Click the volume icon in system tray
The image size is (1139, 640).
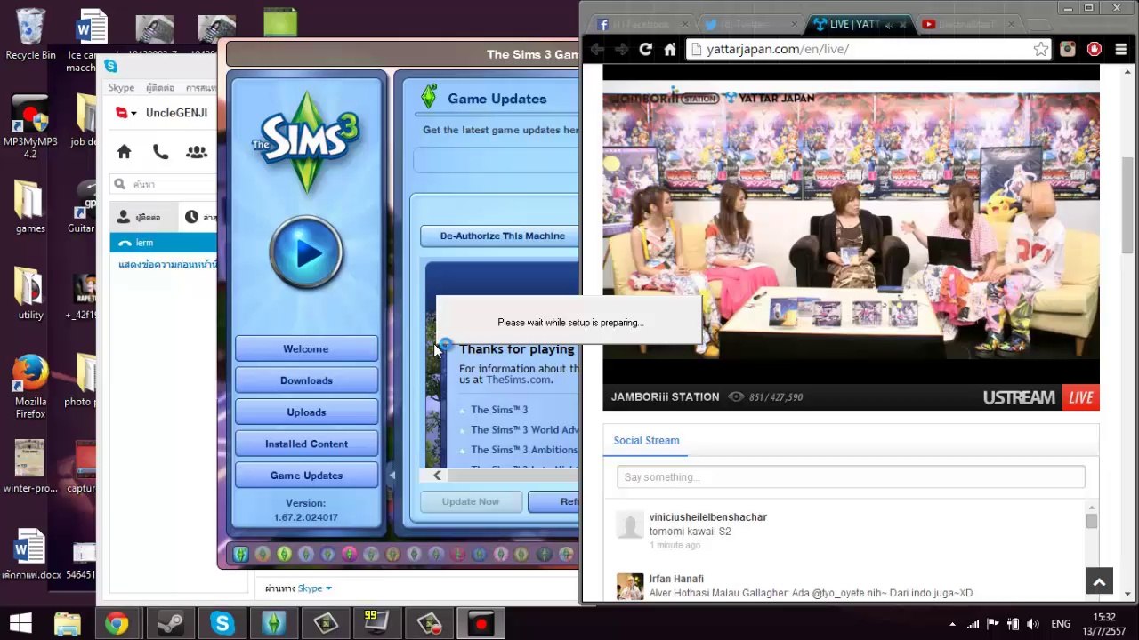click(1033, 624)
